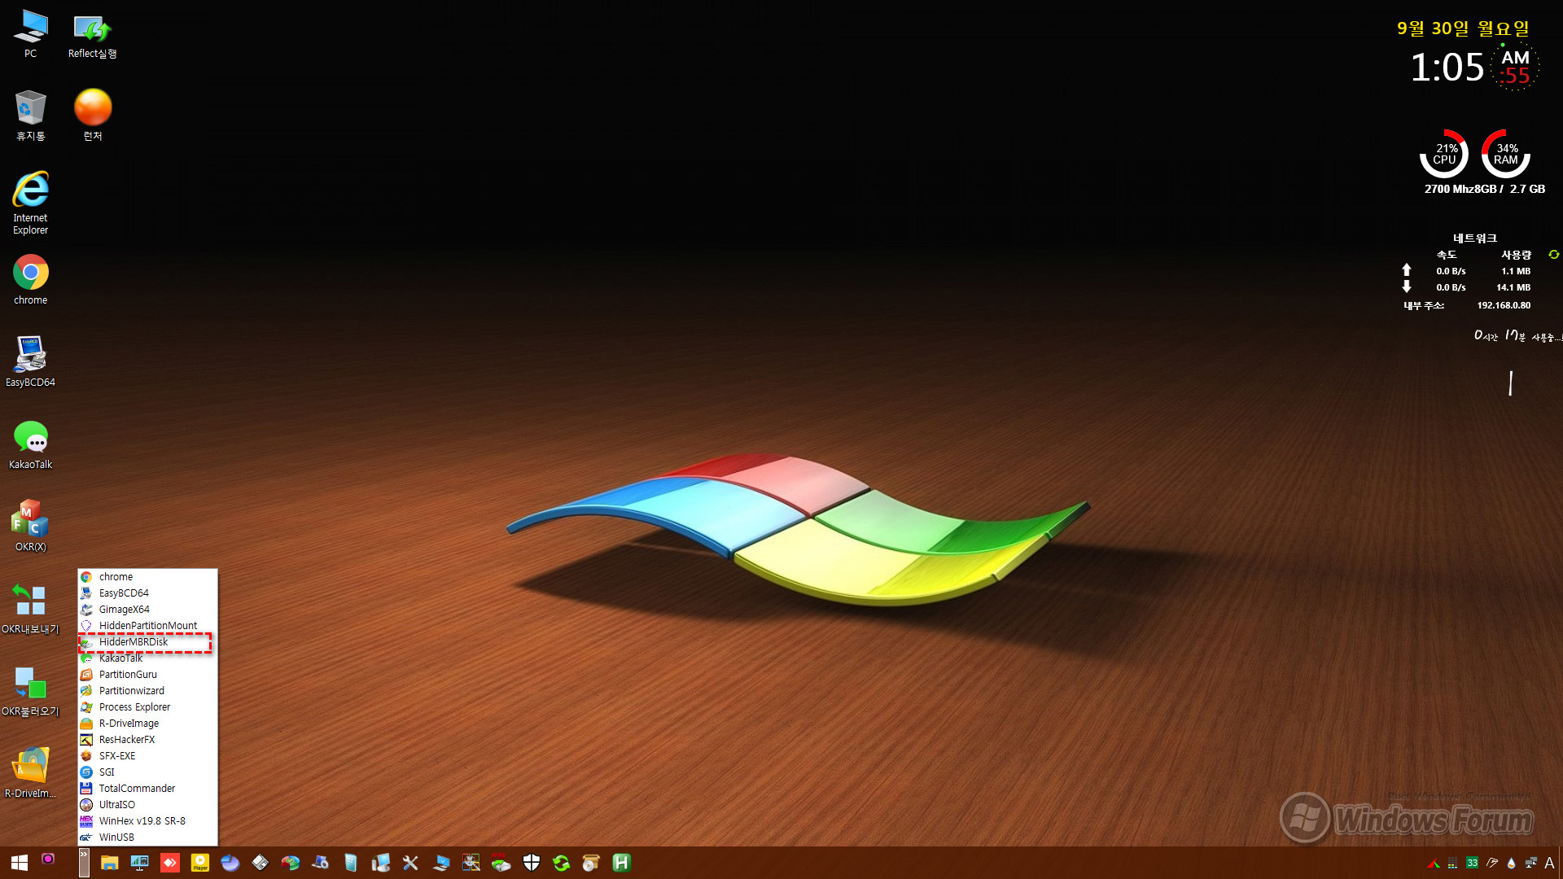Select the EasyBCD64 desktop icon
Screen dimensions: 1563x879
(x=30, y=362)
